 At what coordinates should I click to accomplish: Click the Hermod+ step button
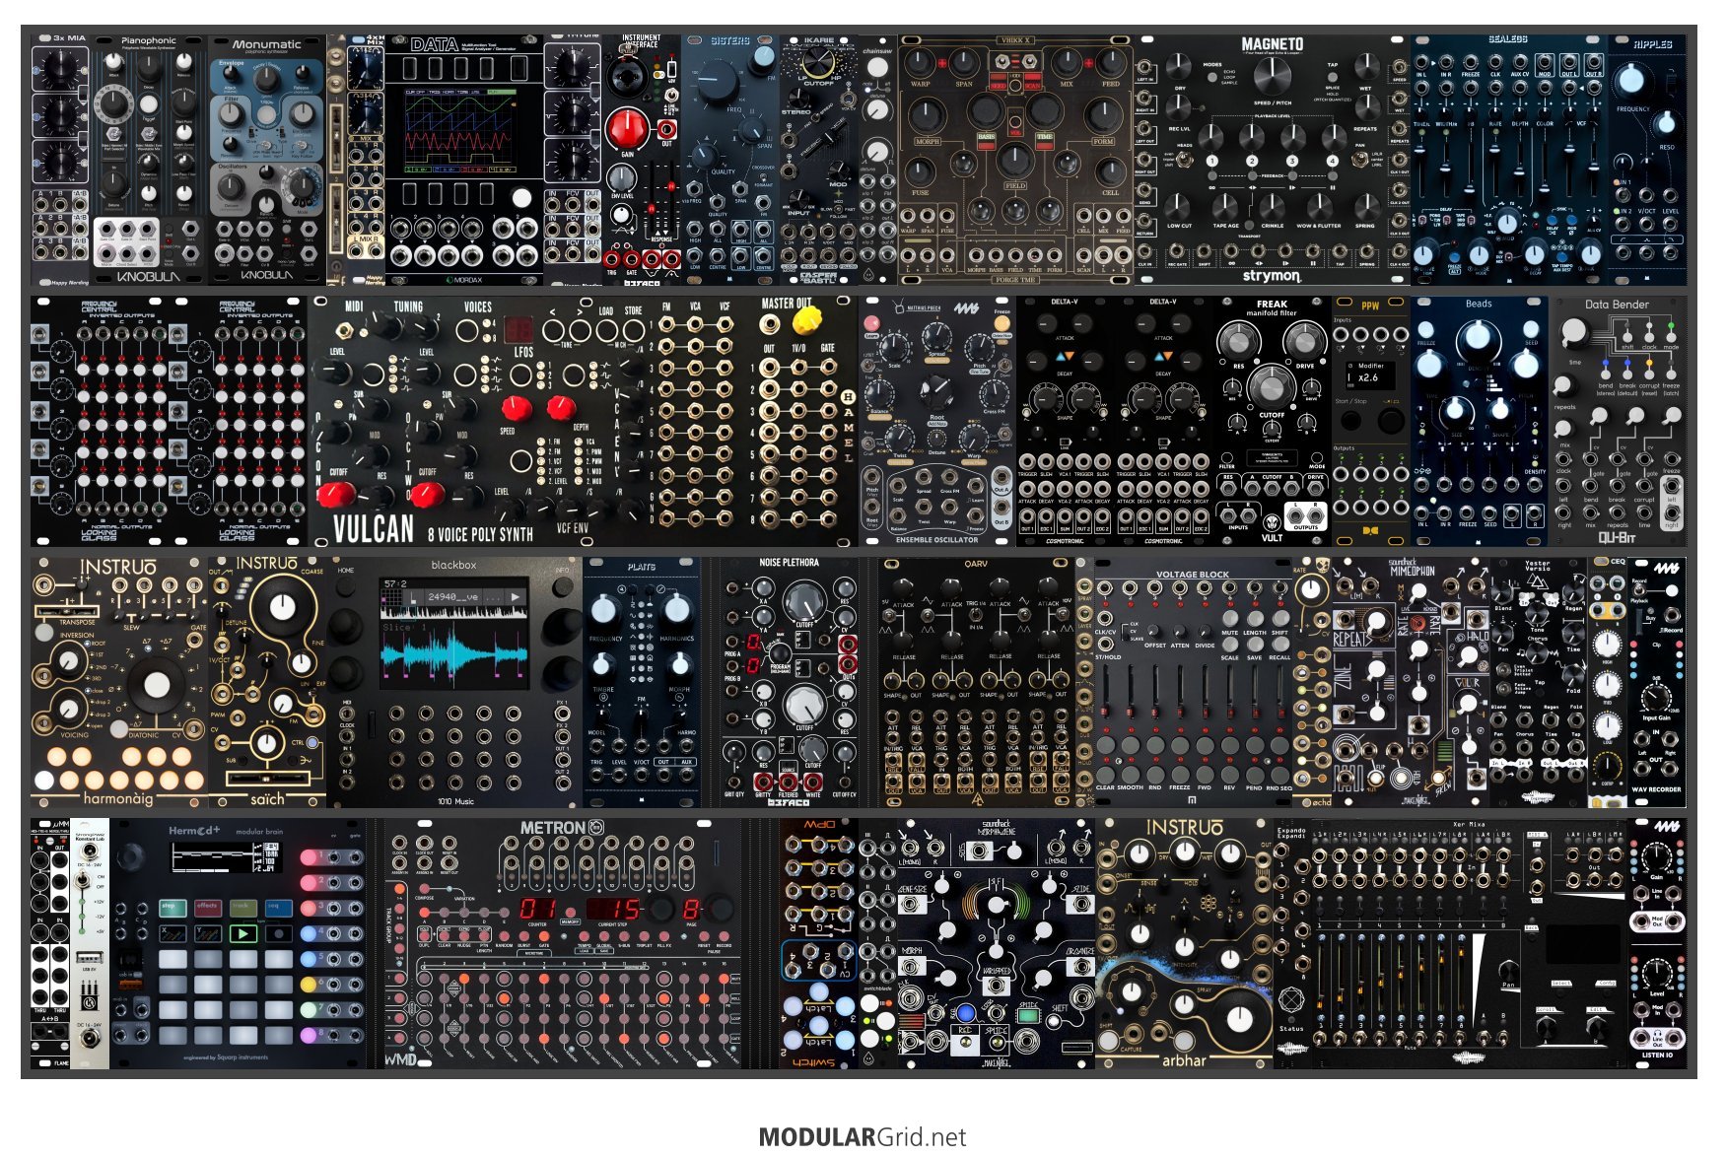[x=172, y=907]
